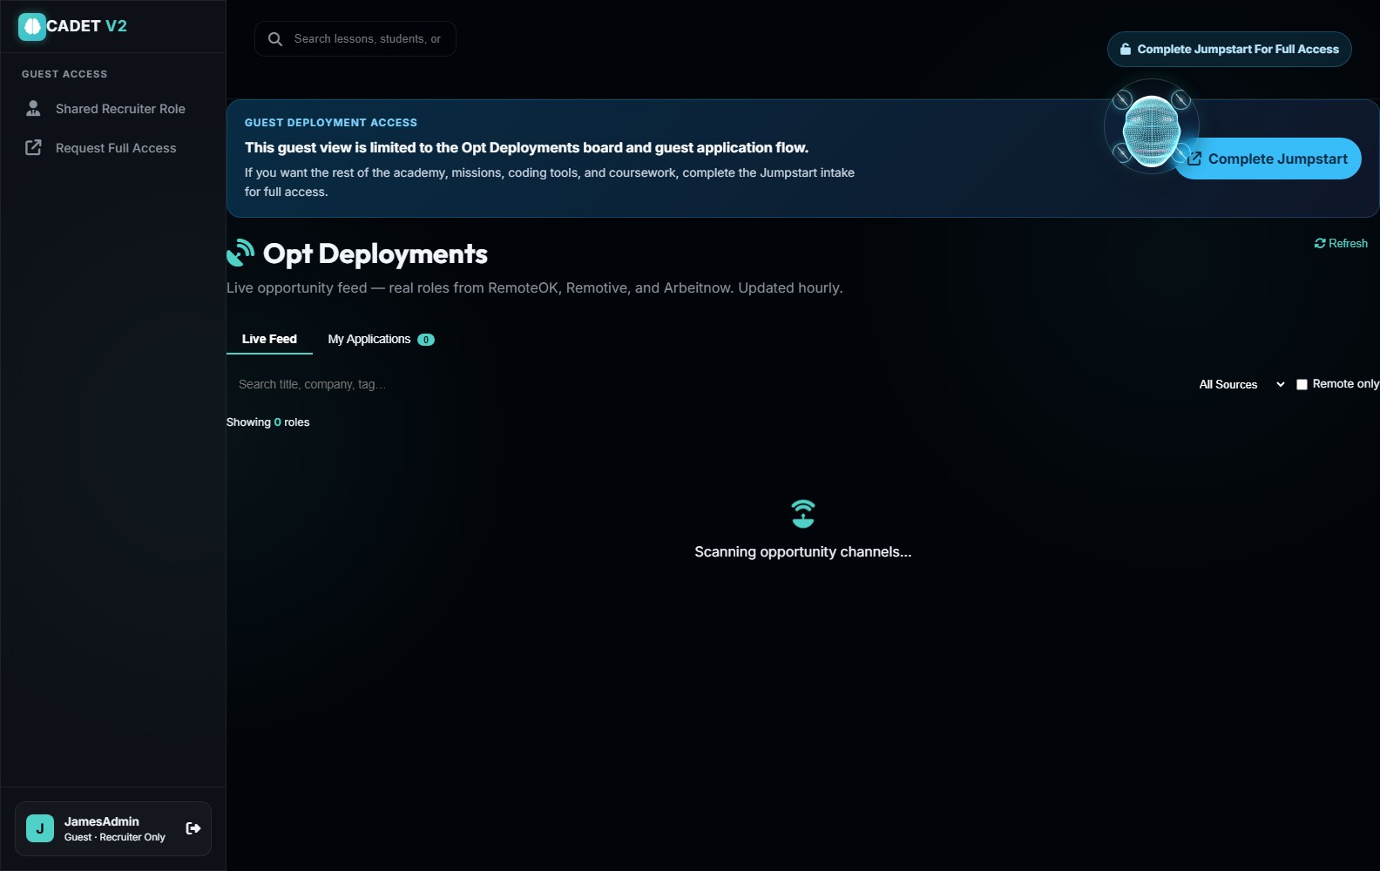The height and width of the screenshot is (871, 1380).
Task: Click the wifi scanning indicator icon
Action: pos(803,514)
